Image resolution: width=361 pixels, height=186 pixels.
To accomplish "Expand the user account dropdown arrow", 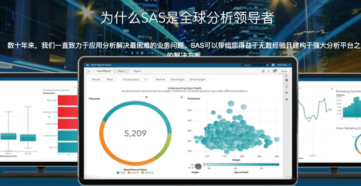I will (289, 65).
